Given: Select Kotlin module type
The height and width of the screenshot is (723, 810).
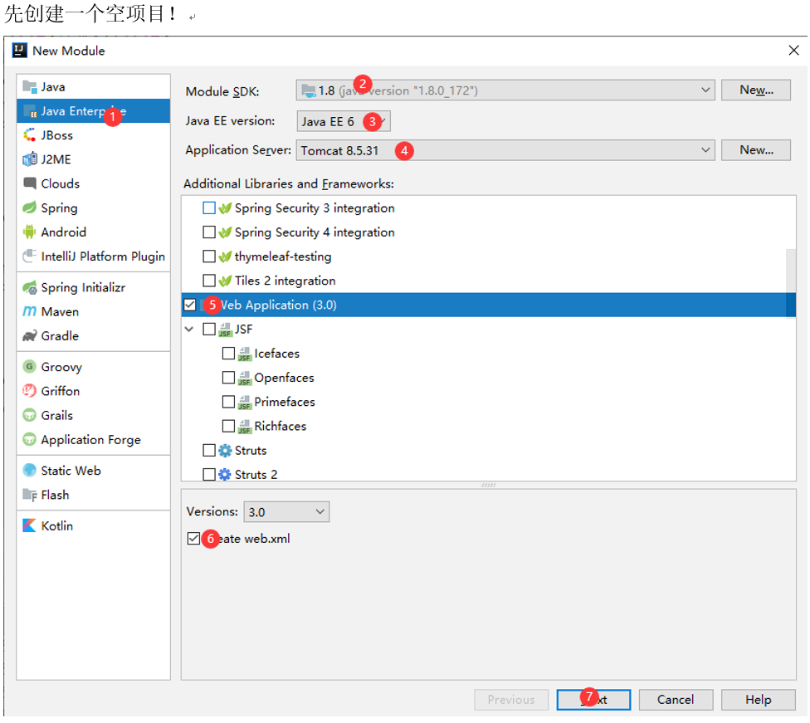Looking at the screenshot, I should 93,525.
